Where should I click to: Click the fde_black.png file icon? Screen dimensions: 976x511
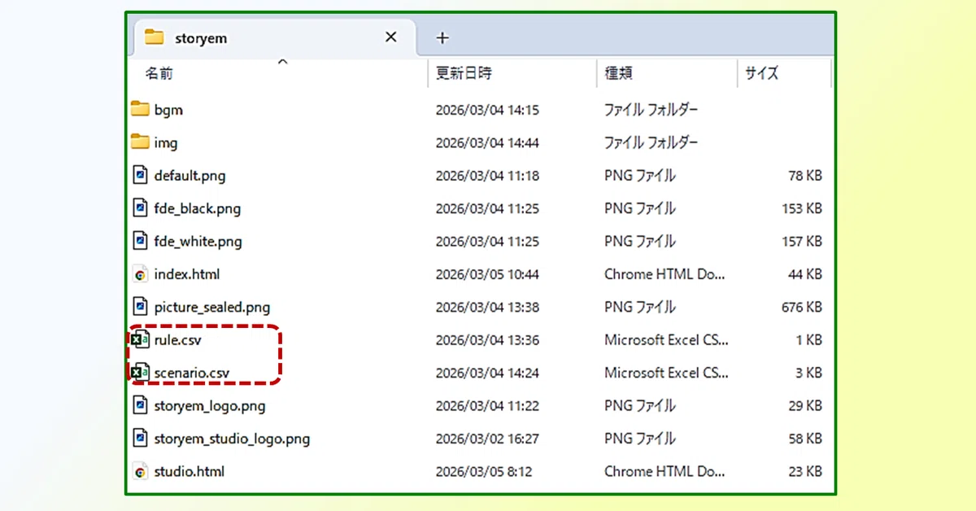[140, 208]
